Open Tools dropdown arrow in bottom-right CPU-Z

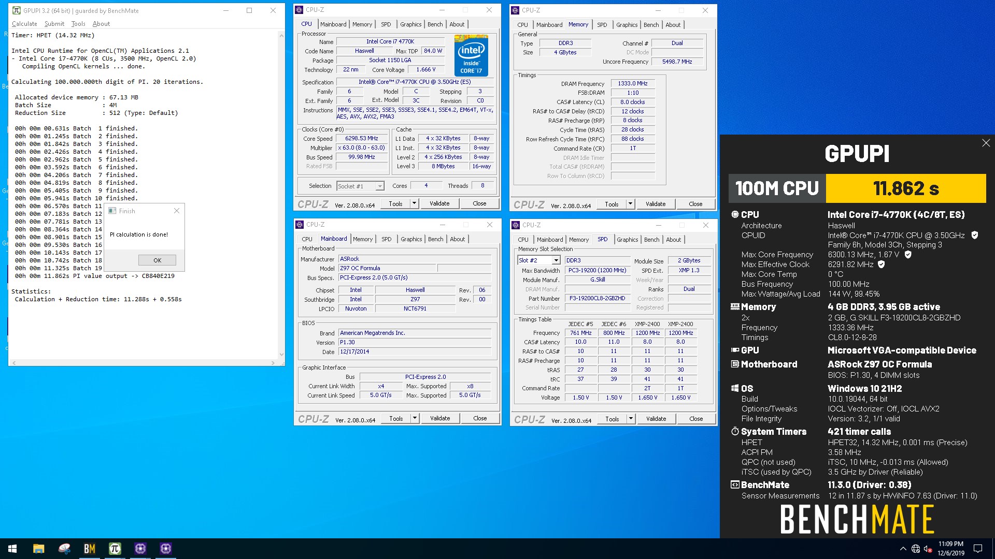click(631, 419)
